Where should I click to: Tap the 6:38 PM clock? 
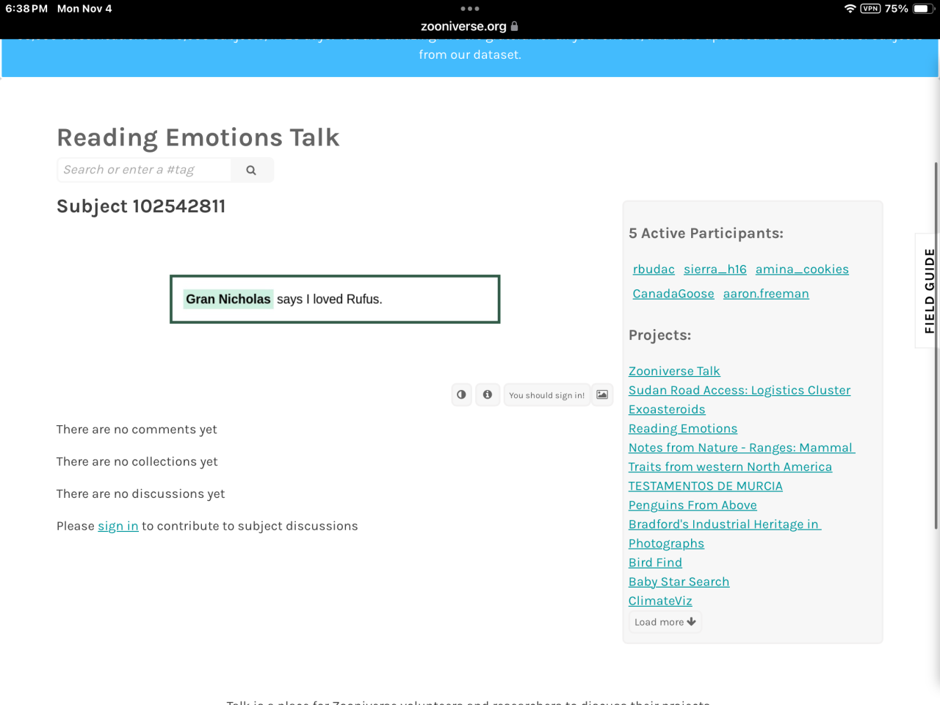pos(26,9)
